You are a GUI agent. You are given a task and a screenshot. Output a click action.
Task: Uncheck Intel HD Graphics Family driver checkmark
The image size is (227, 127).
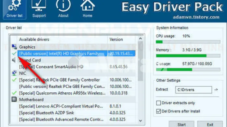pos(14,53)
